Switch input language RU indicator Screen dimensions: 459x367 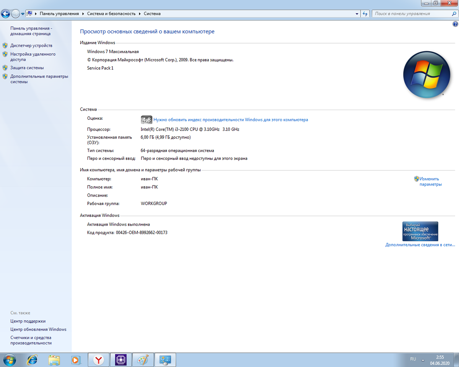[413, 359]
